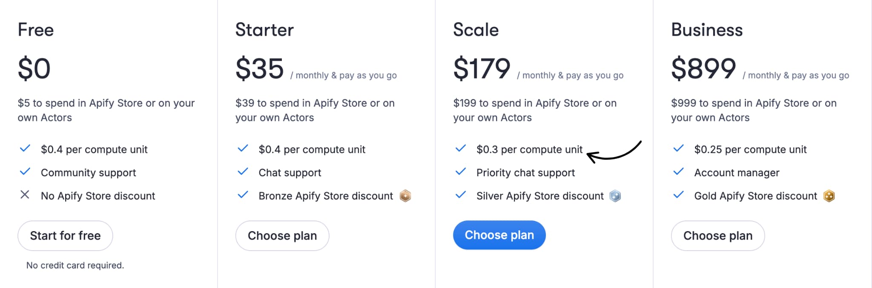Click the Silver Apify Store discount badge icon
Screen dimensions: 872x288
[x=615, y=196]
